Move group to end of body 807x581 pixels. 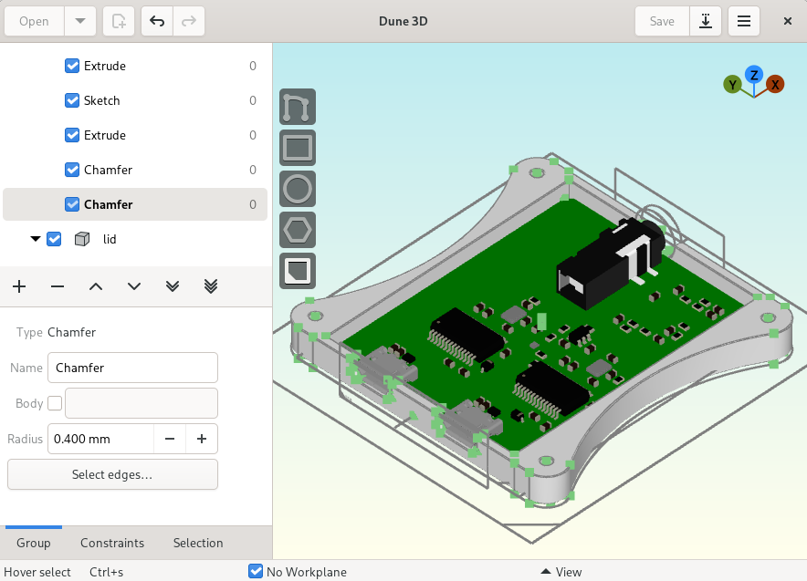pyautogui.click(x=173, y=286)
